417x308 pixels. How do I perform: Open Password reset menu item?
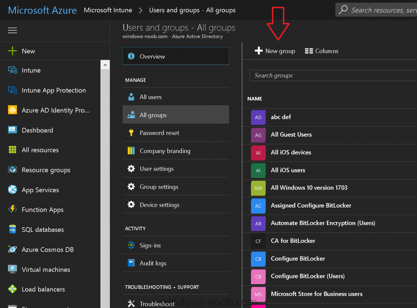click(x=176, y=132)
